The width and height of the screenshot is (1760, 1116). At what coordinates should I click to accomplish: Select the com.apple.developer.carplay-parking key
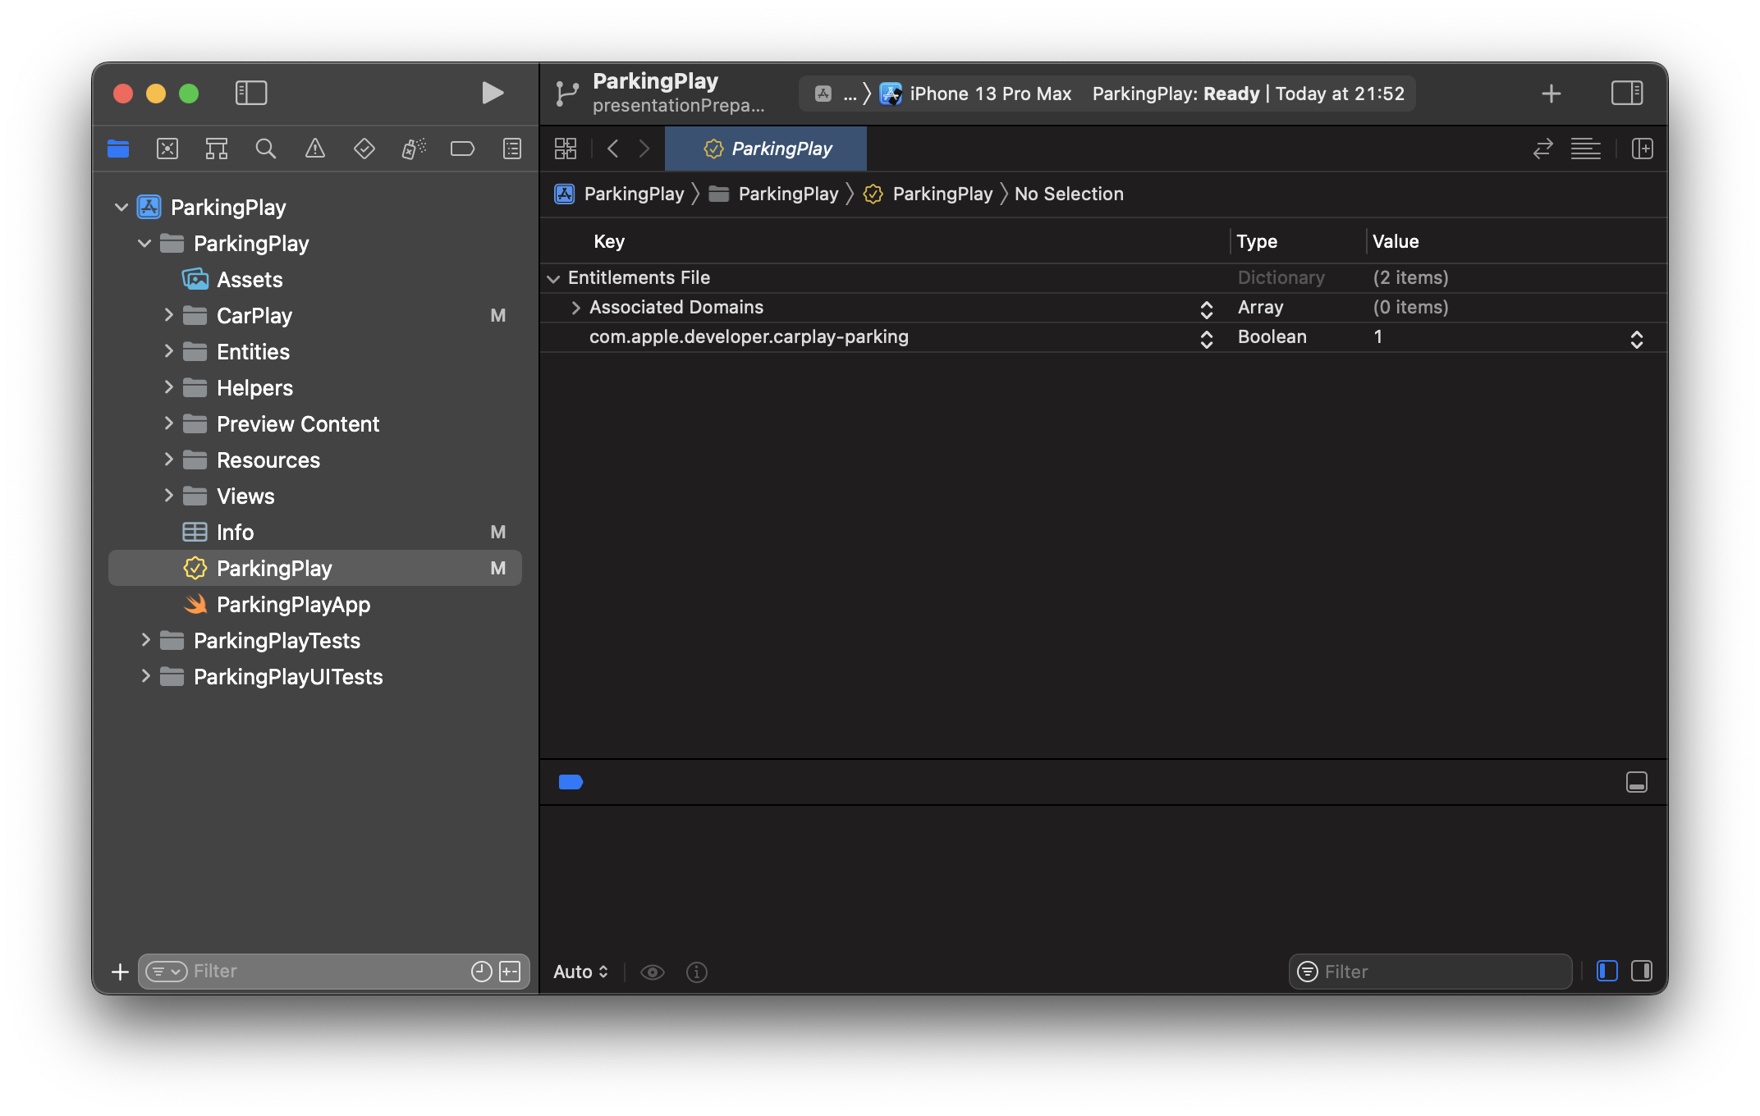(x=749, y=337)
